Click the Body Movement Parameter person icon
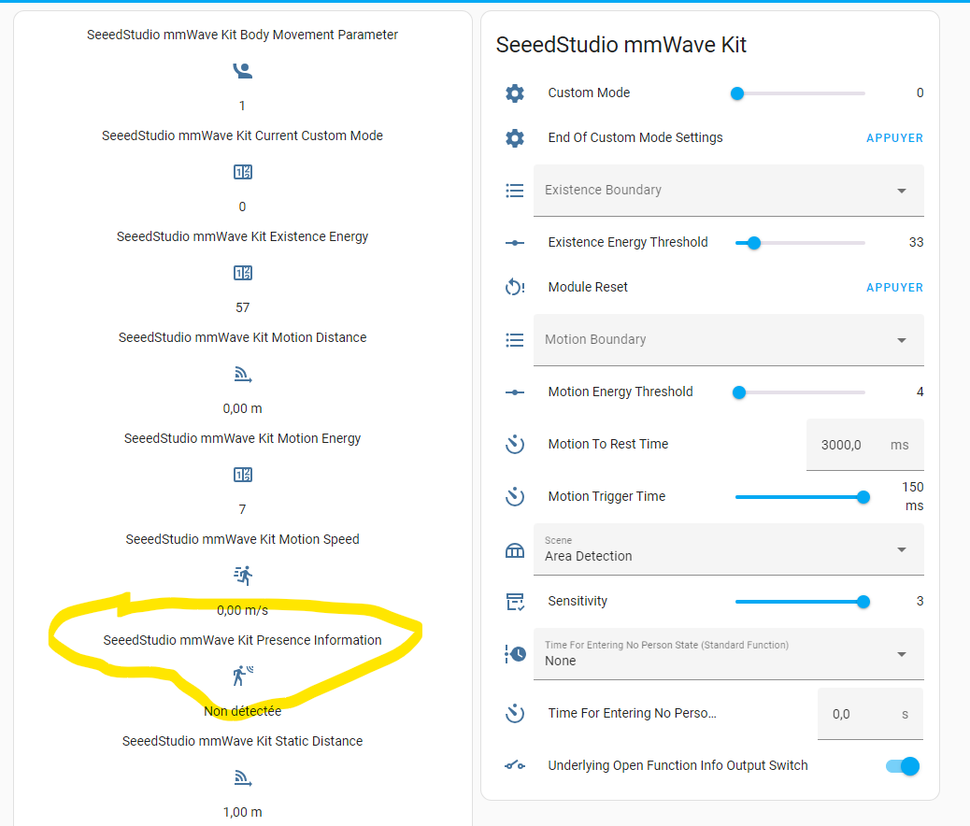970x826 pixels. pos(243,70)
